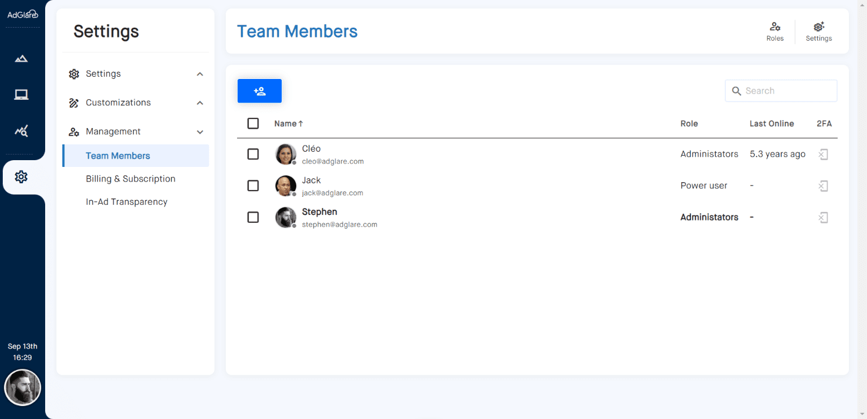
Task: Open the In-Ad Transparency page
Action: click(x=126, y=201)
